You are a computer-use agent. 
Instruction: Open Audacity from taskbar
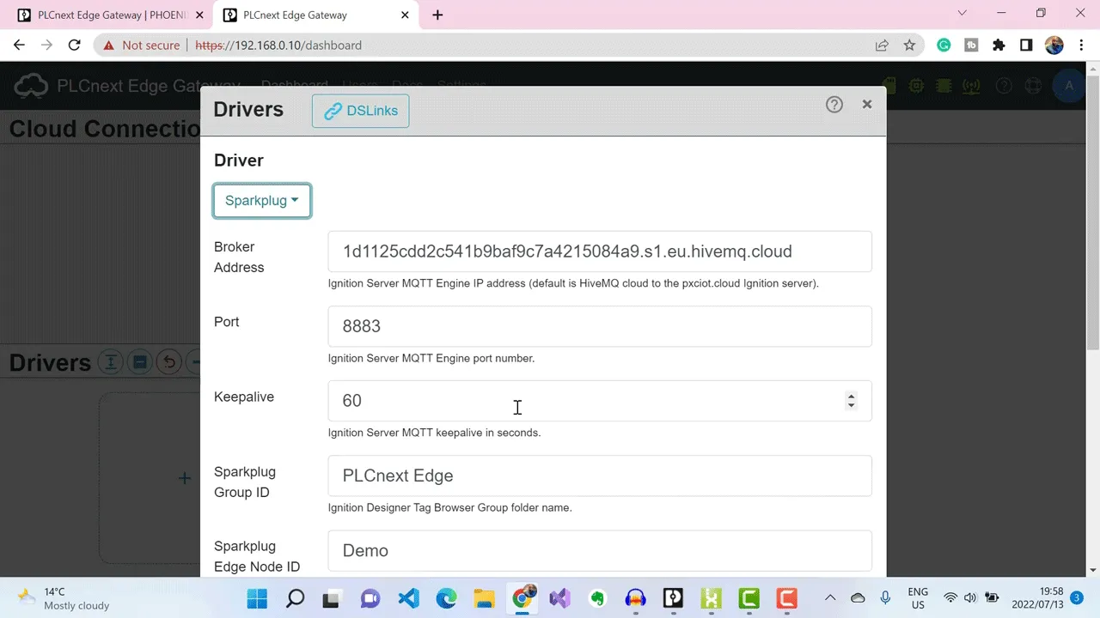pos(635,598)
